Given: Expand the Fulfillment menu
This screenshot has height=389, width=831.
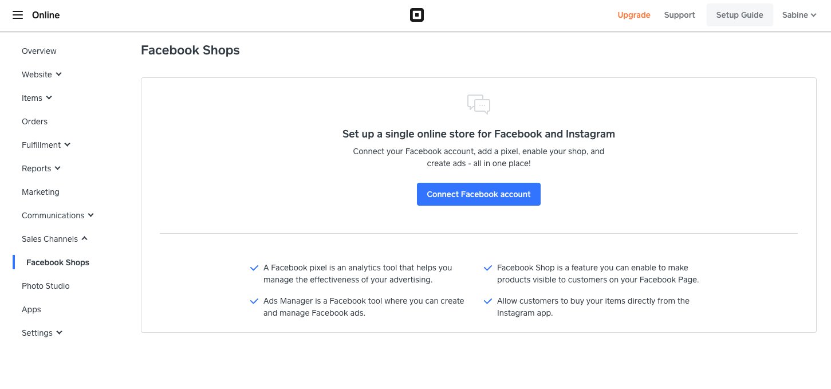Looking at the screenshot, I should pos(46,144).
